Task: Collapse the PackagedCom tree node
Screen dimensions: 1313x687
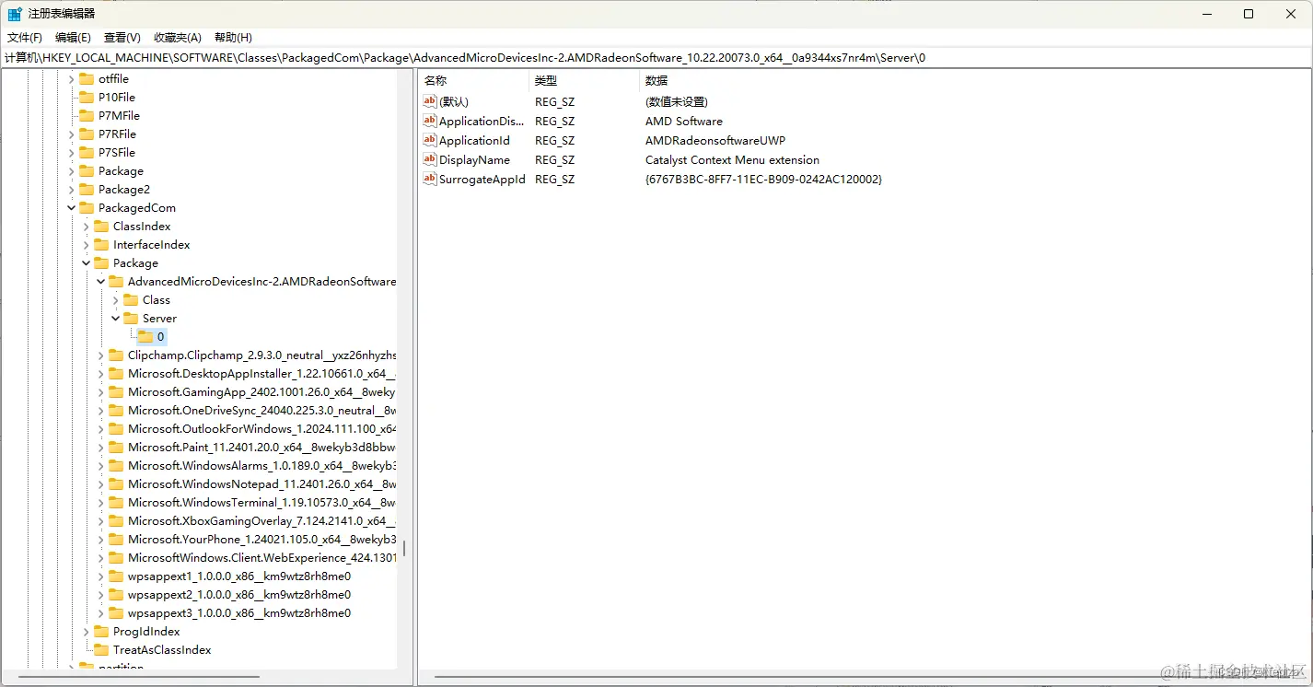Action: click(71, 208)
